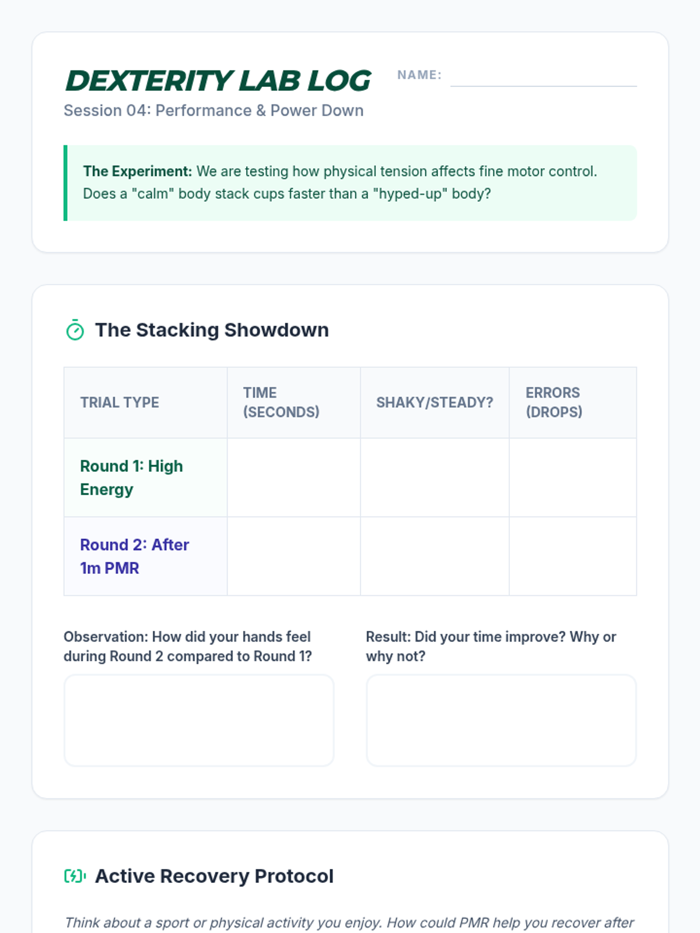Click the Round 1: High Energy row label
The width and height of the screenshot is (700, 933).
click(x=132, y=478)
